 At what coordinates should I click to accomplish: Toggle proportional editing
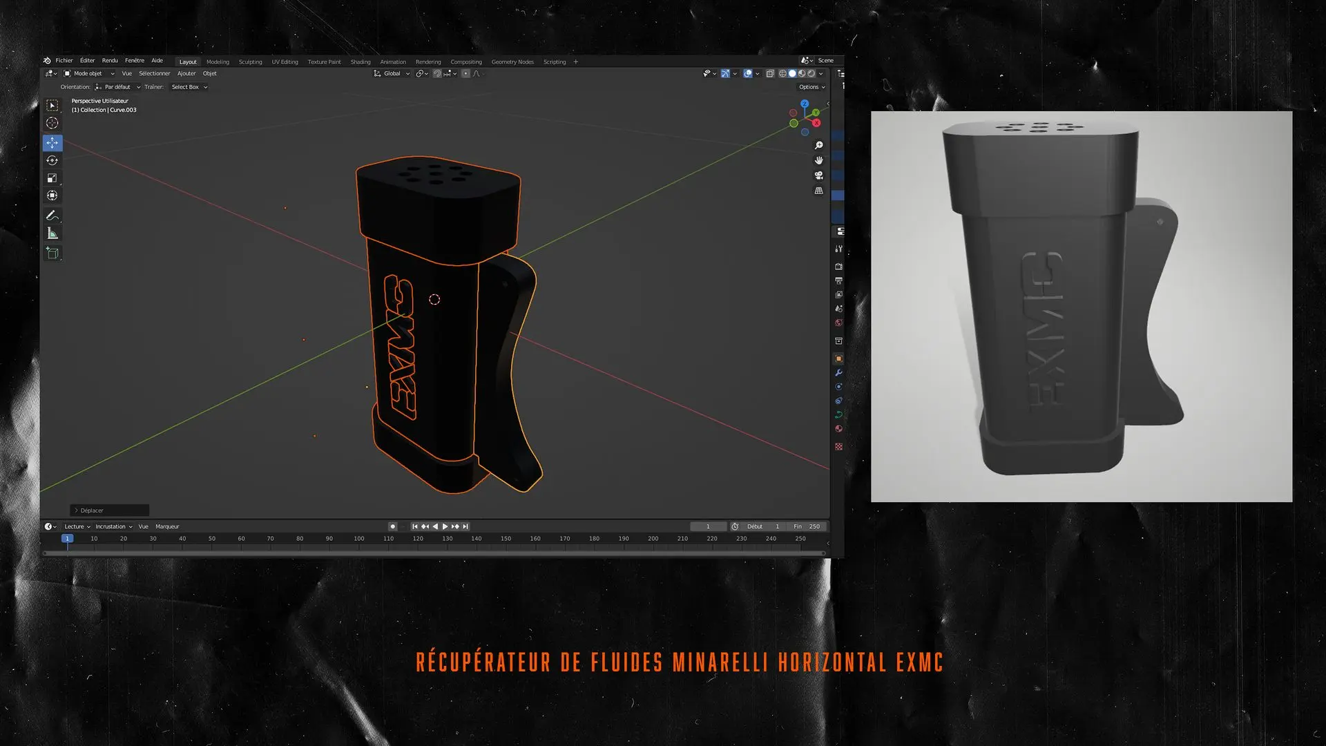click(465, 73)
